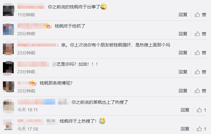
Task: Like the comment posted 今天 18:11
Action: point(201,110)
